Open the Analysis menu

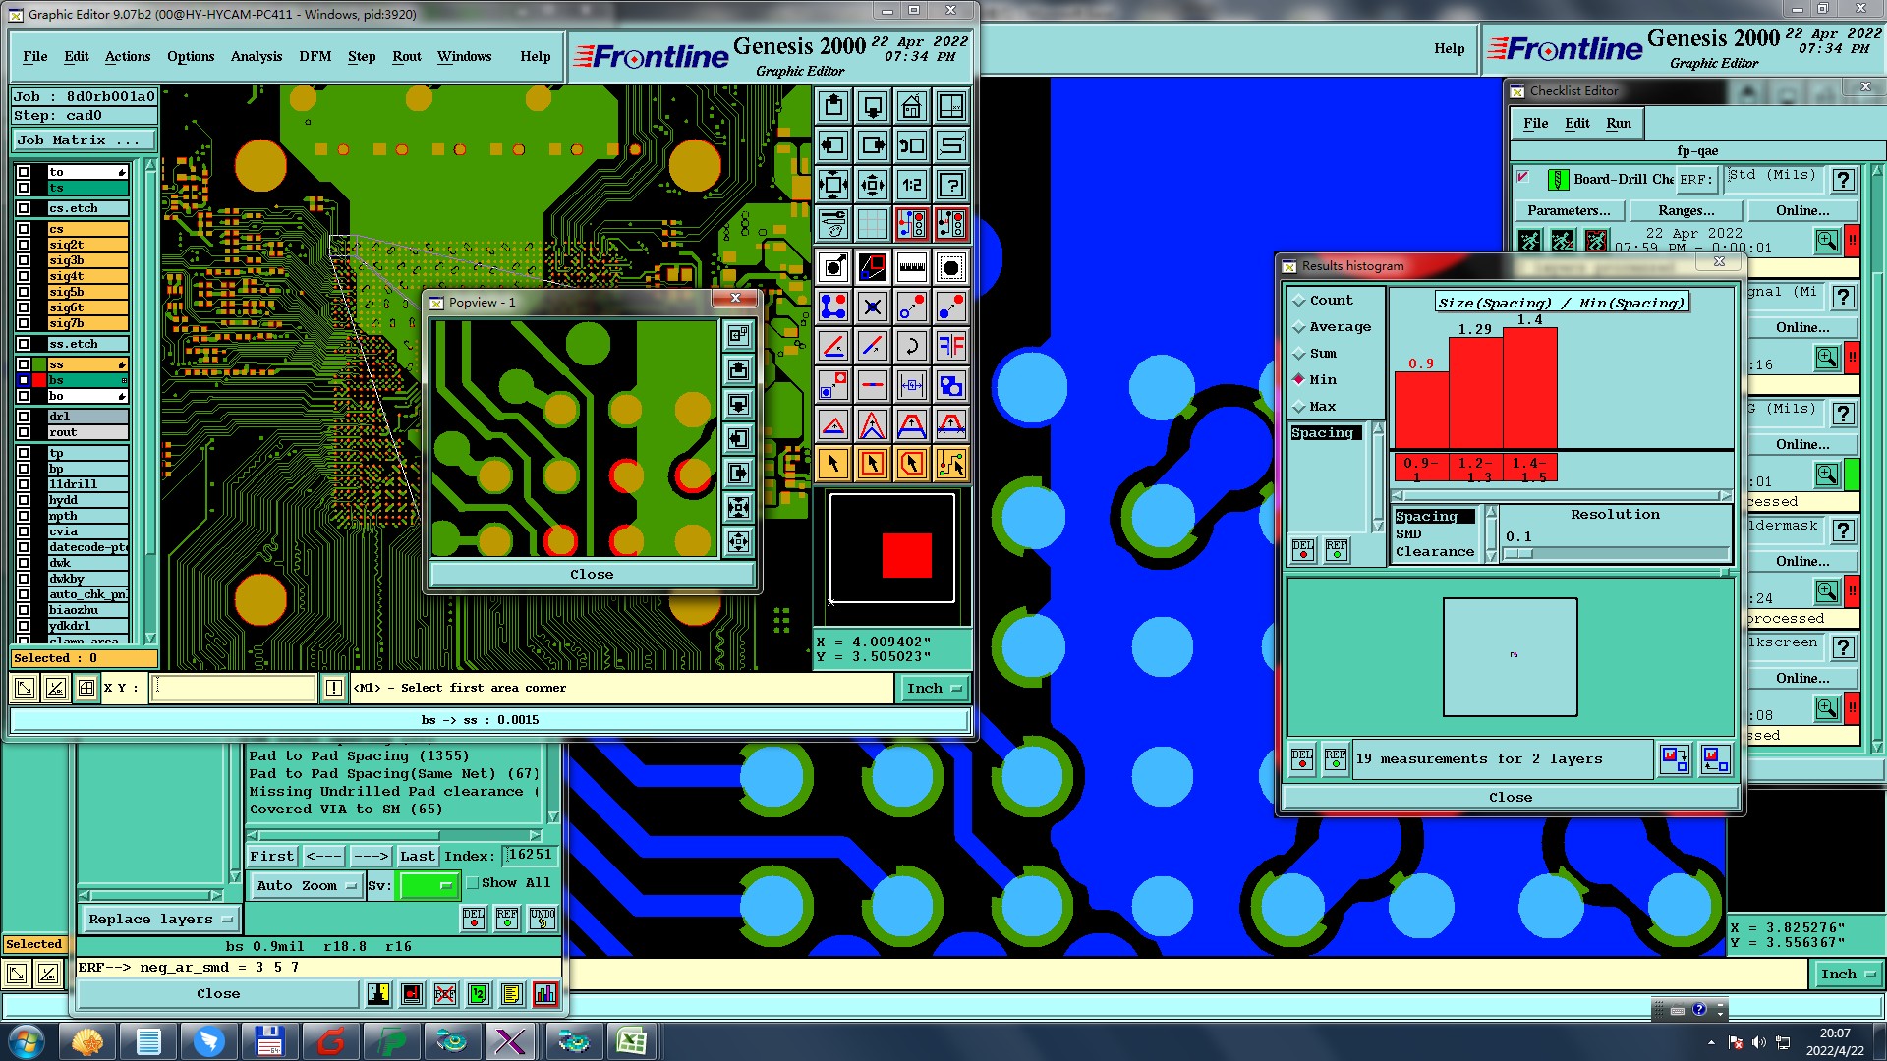pyautogui.click(x=256, y=56)
